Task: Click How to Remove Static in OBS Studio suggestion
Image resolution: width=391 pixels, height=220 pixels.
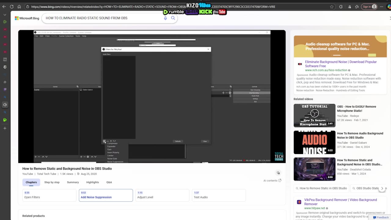Action: pos(321,188)
